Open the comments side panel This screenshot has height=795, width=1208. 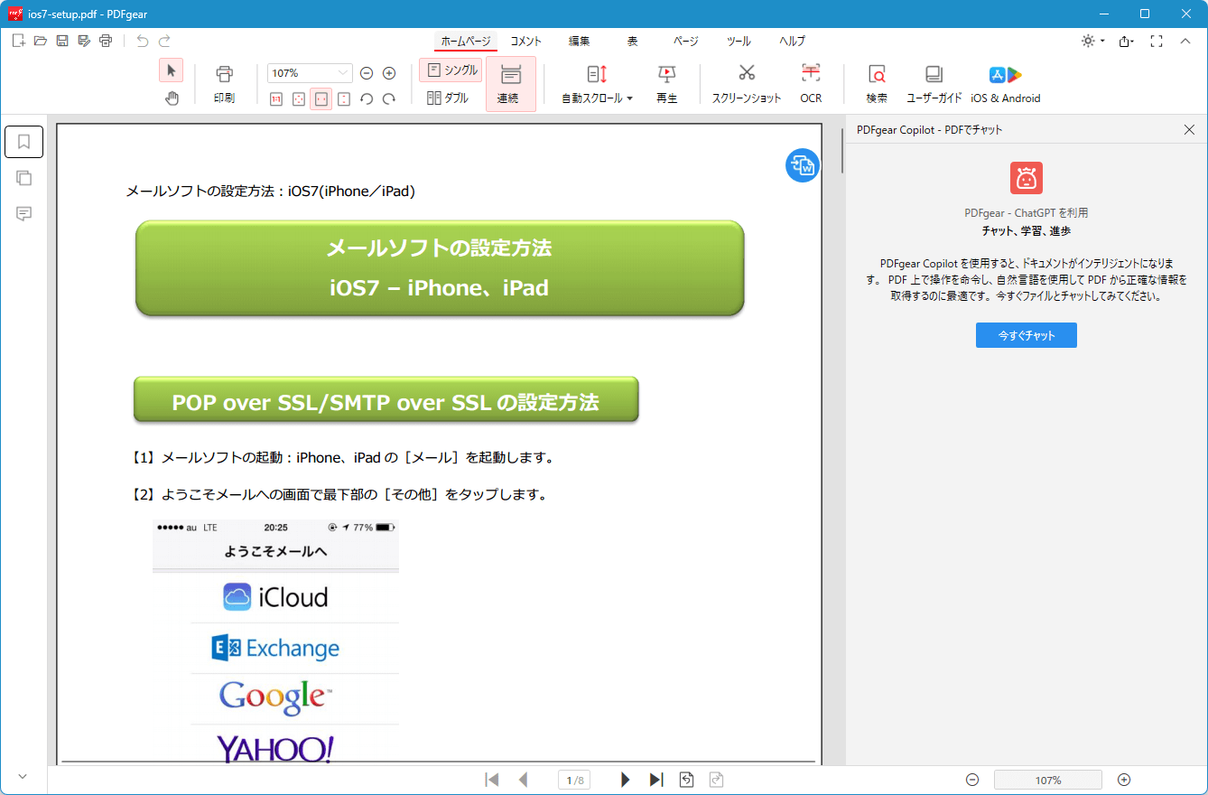pyautogui.click(x=24, y=214)
